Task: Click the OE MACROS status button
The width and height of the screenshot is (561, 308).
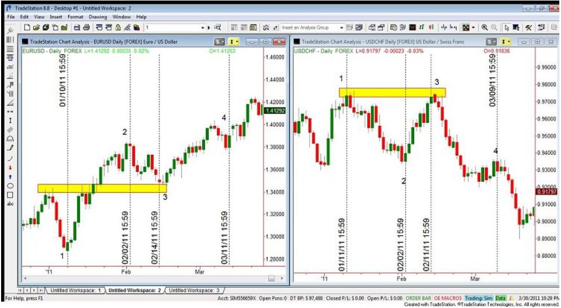Action: tap(448, 298)
